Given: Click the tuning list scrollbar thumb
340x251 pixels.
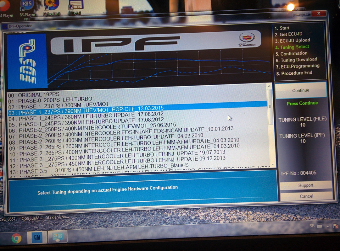Looking at the screenshot, I should 270,107.
